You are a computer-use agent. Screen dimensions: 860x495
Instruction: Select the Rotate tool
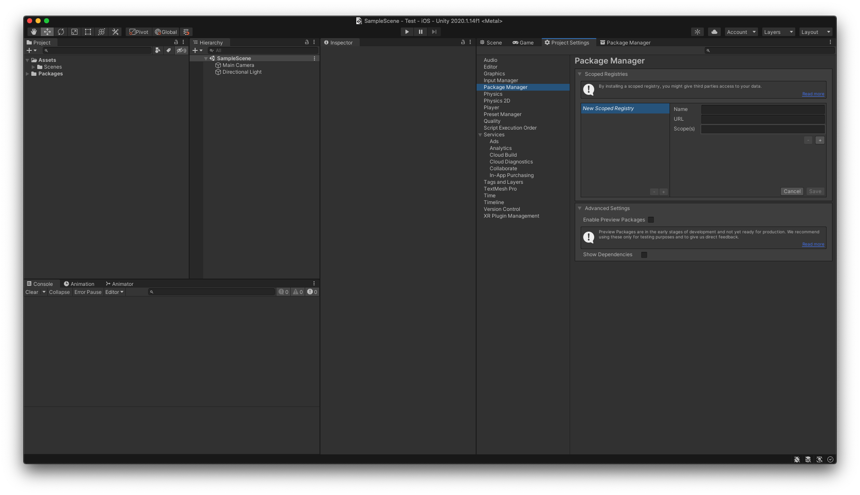click(61, 32)
